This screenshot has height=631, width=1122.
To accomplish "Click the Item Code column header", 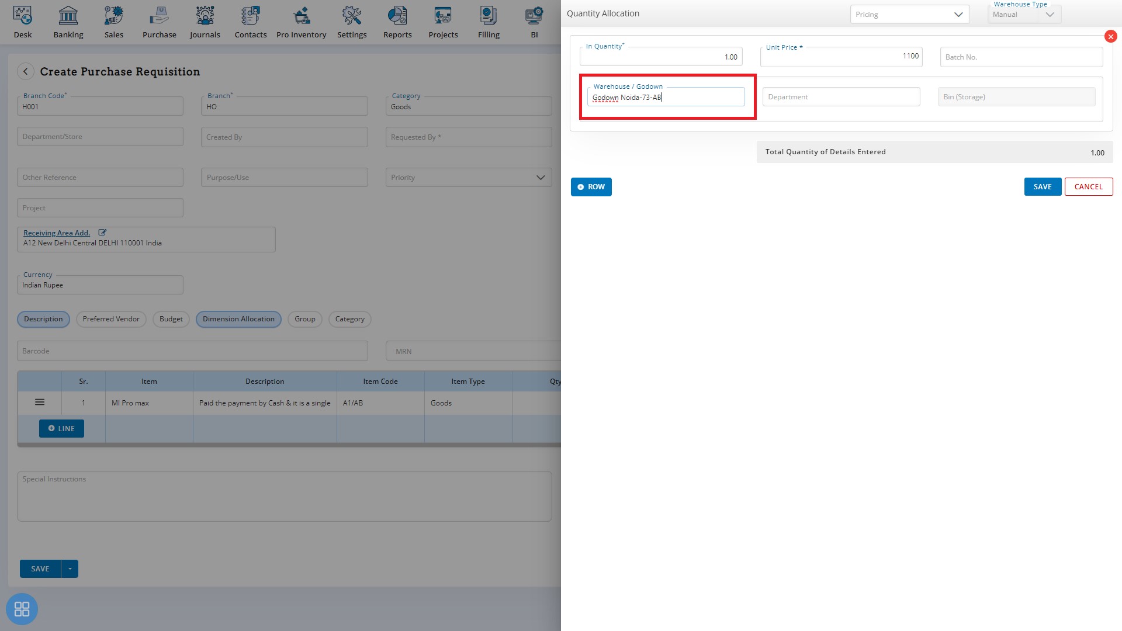I will pos(380,382).
